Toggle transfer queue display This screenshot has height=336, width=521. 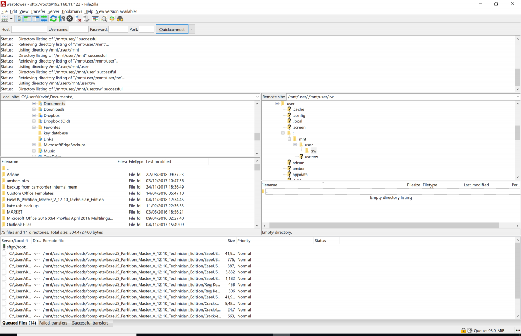point(44,19)
